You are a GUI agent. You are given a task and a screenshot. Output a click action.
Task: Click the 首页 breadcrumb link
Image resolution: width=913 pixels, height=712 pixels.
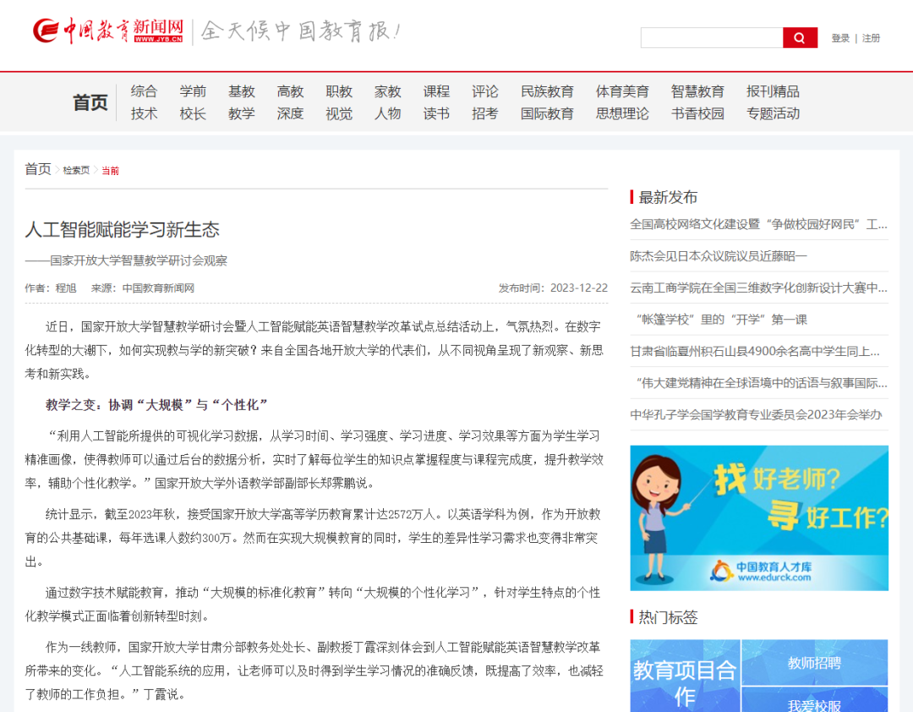[38, 169]
